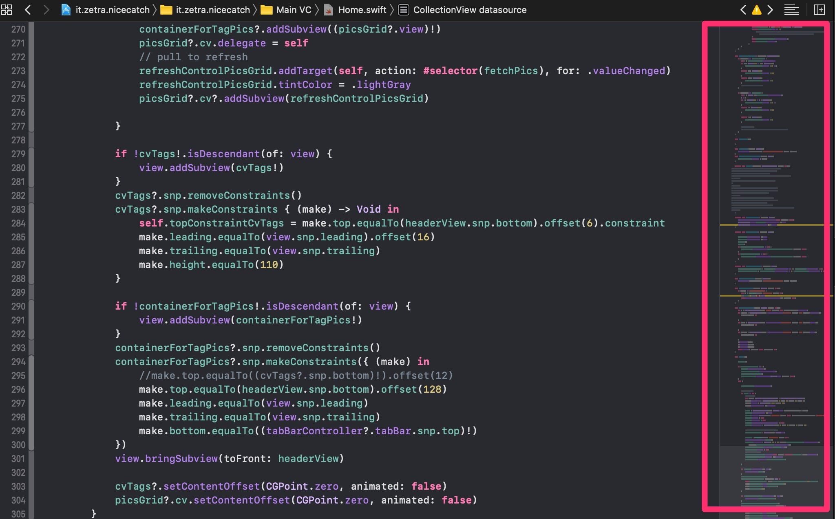Screen dimensions: 835x519
Task: Go to previous issue with left chevron
Action: coord(743,9)
